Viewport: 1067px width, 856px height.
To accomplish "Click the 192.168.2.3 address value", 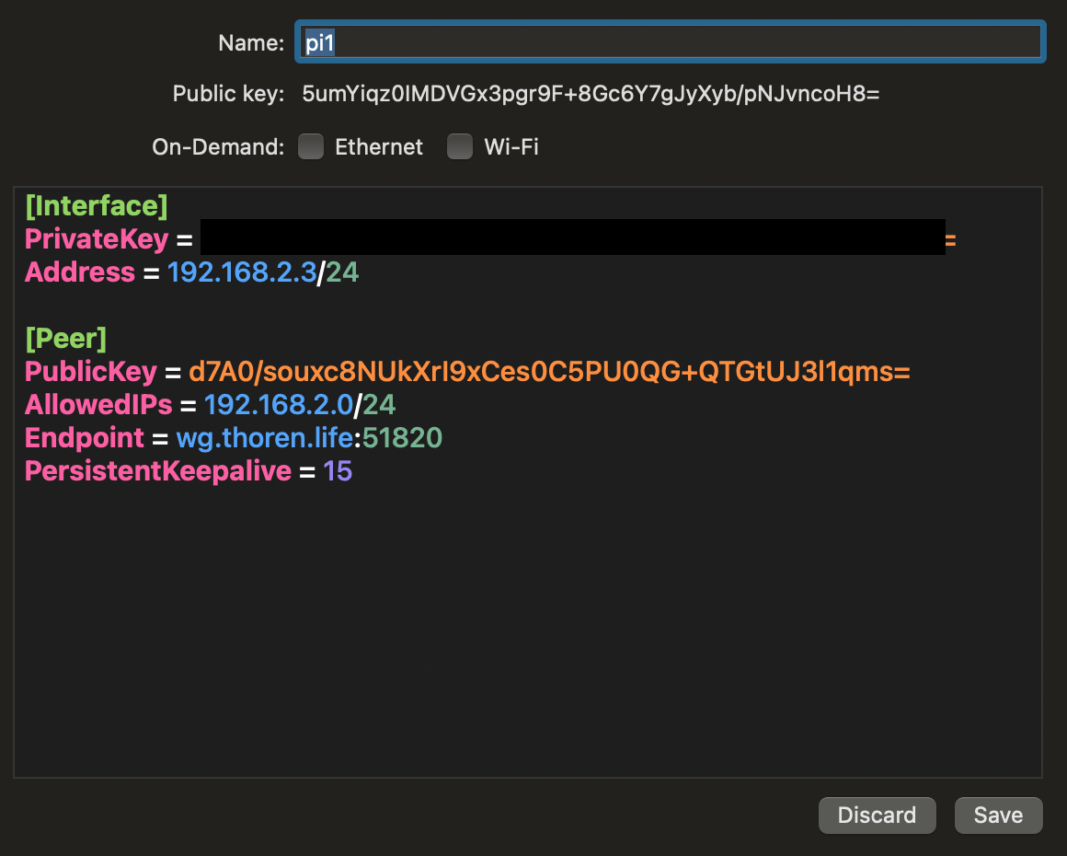I will coord(242,272).
